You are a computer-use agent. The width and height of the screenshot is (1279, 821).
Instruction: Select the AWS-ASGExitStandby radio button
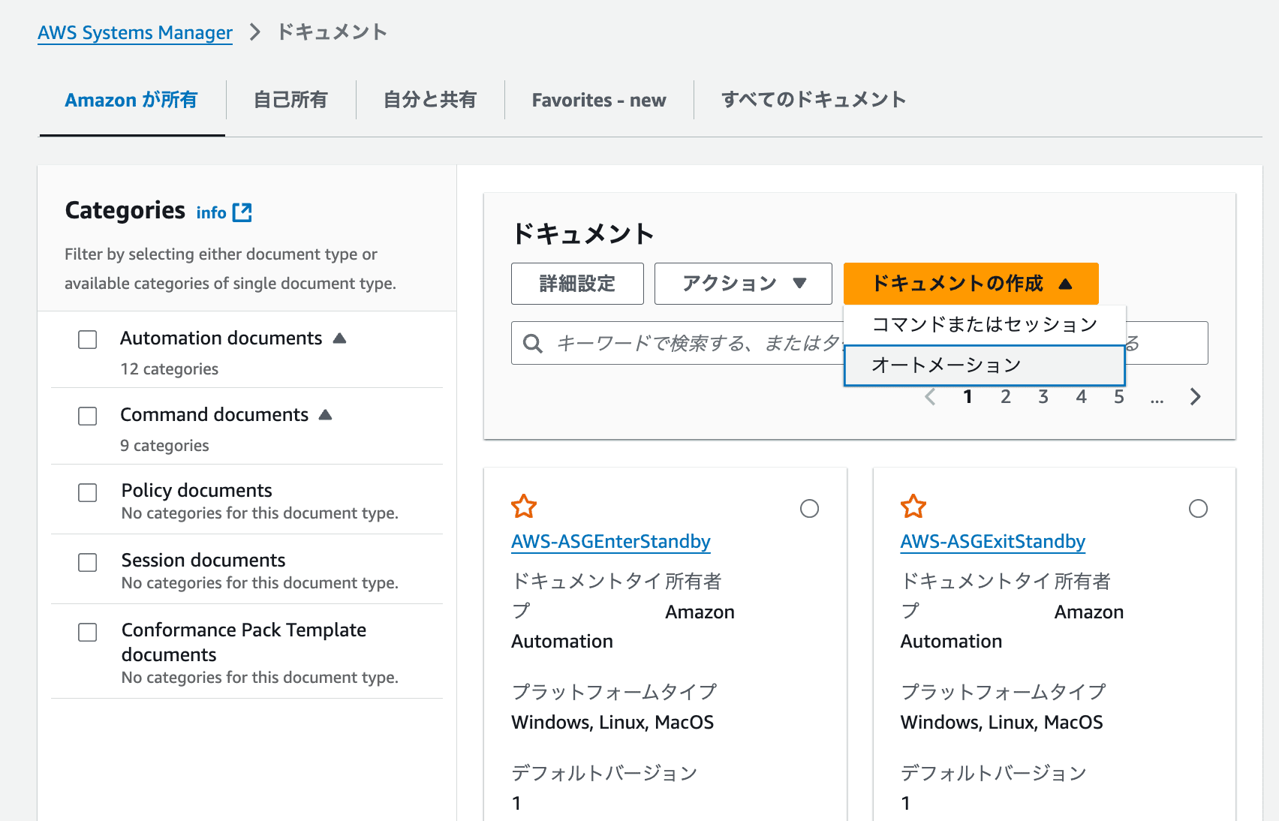pos(1199,509)
